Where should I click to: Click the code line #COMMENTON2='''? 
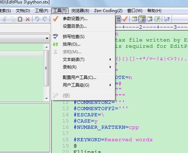click(99, 102)
